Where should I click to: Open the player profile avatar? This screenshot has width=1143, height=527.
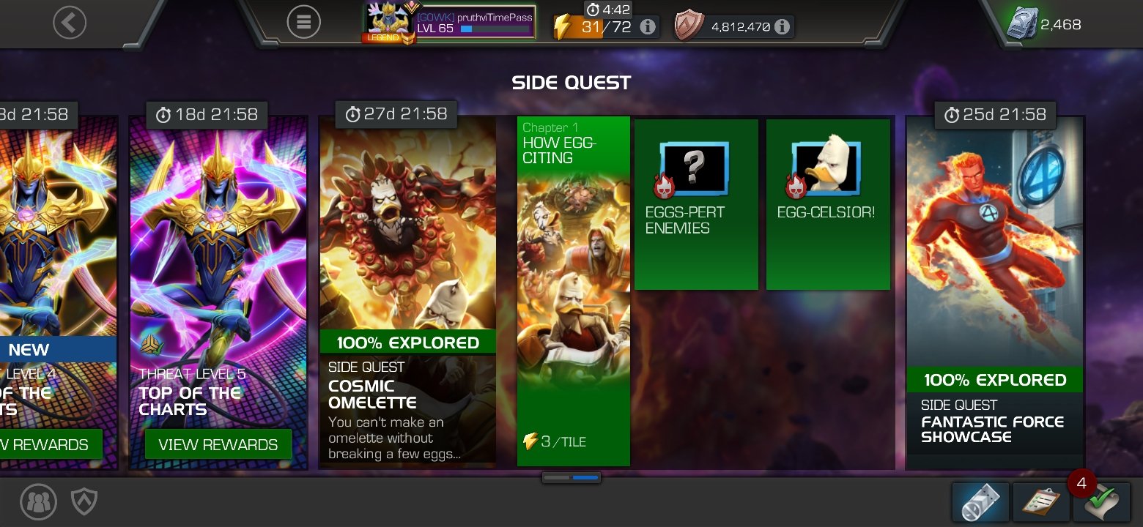point(389,23)
